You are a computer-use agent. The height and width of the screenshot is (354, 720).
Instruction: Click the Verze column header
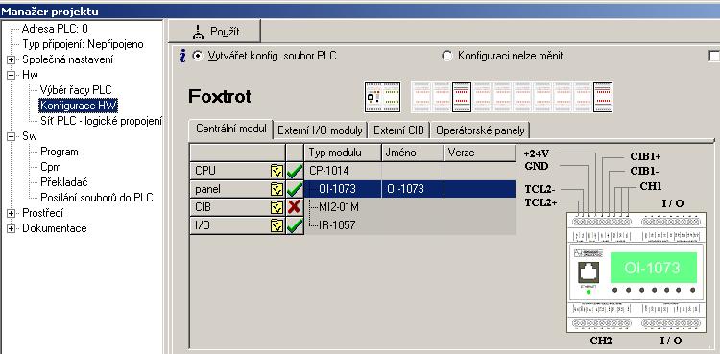coord(480,153)
